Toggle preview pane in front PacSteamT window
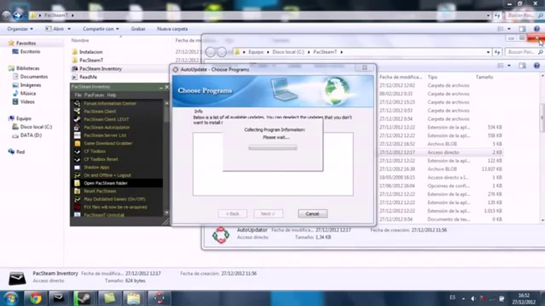The image size is (545, 306). [x=522, y=65]
